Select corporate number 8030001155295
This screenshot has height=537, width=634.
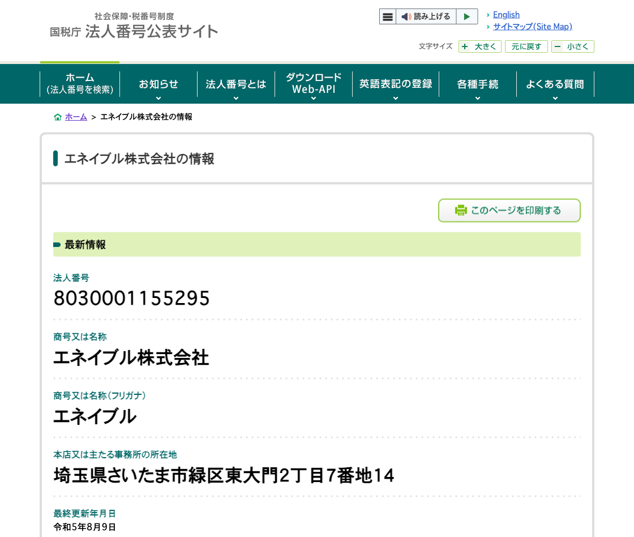131,299
